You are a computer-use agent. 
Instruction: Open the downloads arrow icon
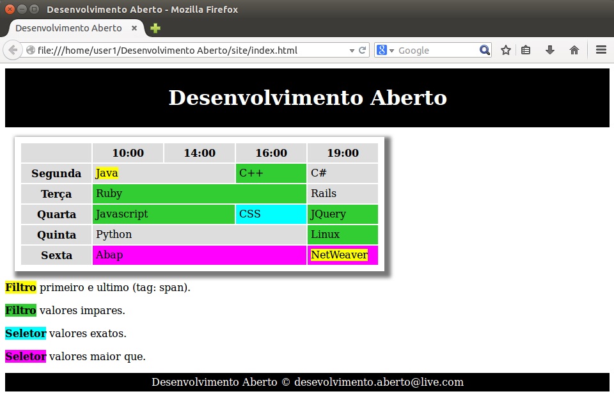coord(549,51)
